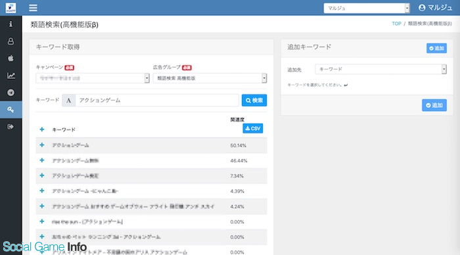Click the ASAPP logo icon
This screenshot has width=460, height=255.
[x=11, y=8]
